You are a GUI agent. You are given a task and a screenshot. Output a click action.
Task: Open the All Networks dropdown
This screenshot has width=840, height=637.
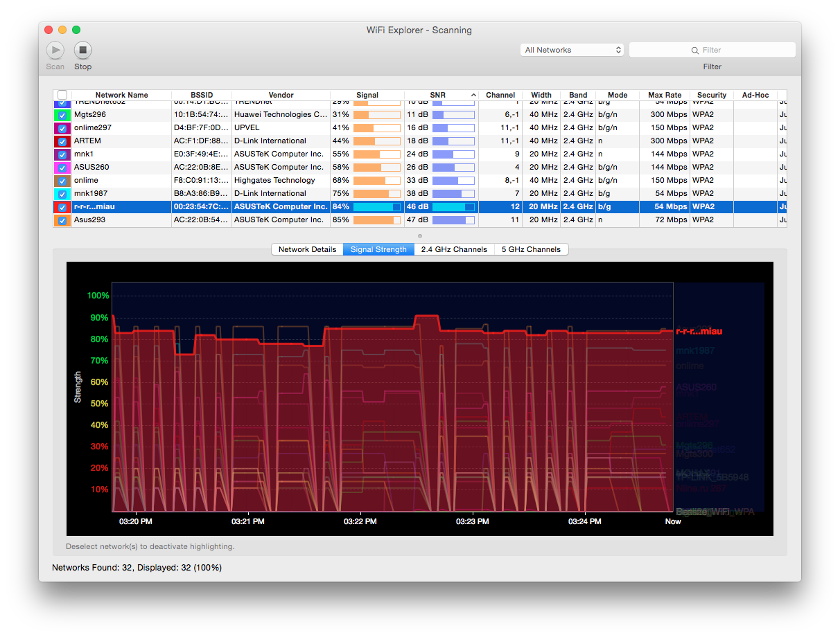(x=572, y=50)
